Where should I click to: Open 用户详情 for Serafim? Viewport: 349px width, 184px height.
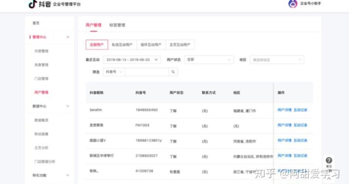tap(285, 110)
